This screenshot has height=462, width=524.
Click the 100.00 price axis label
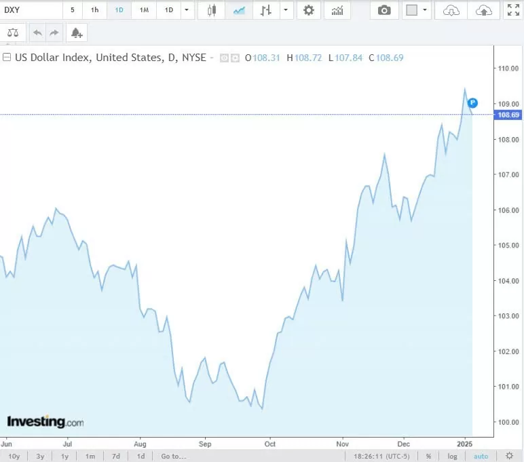508,422
